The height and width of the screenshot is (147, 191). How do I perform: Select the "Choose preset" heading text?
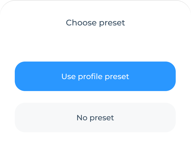[95, 23]
